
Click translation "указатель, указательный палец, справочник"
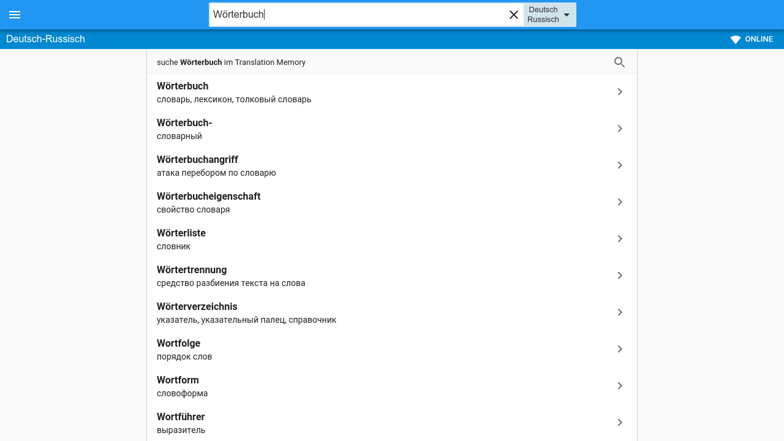tap(247, 320)
